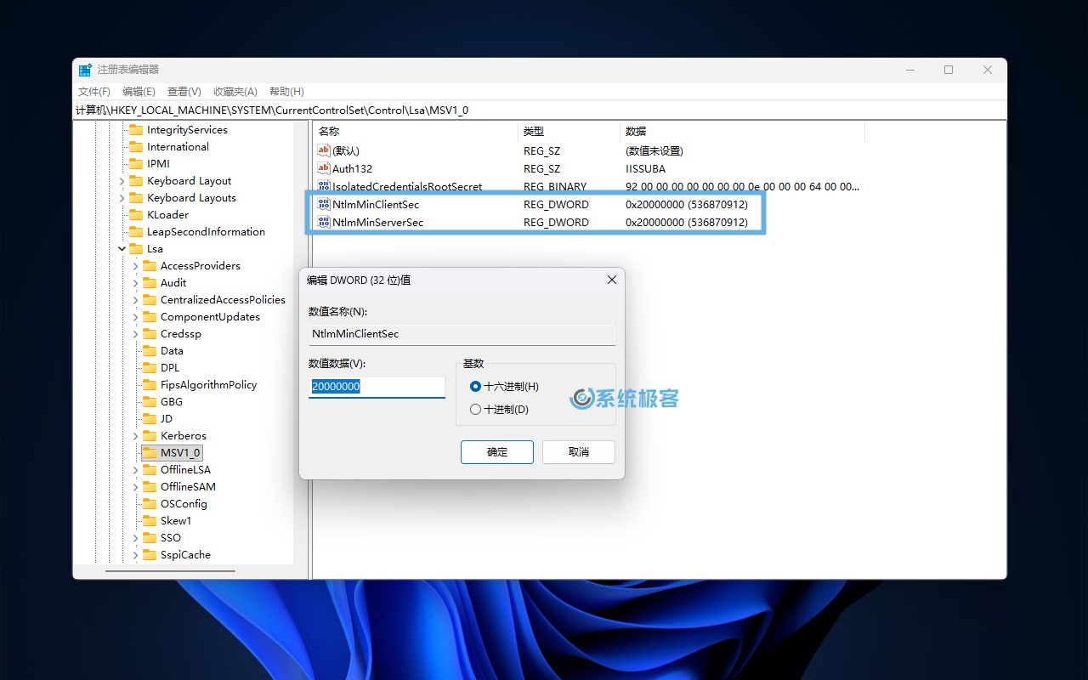1088x680 pixels.
Task: Expand the CentralizedAccessPolicies tree node
Action: pyautogui.click(x=135, y=300)
